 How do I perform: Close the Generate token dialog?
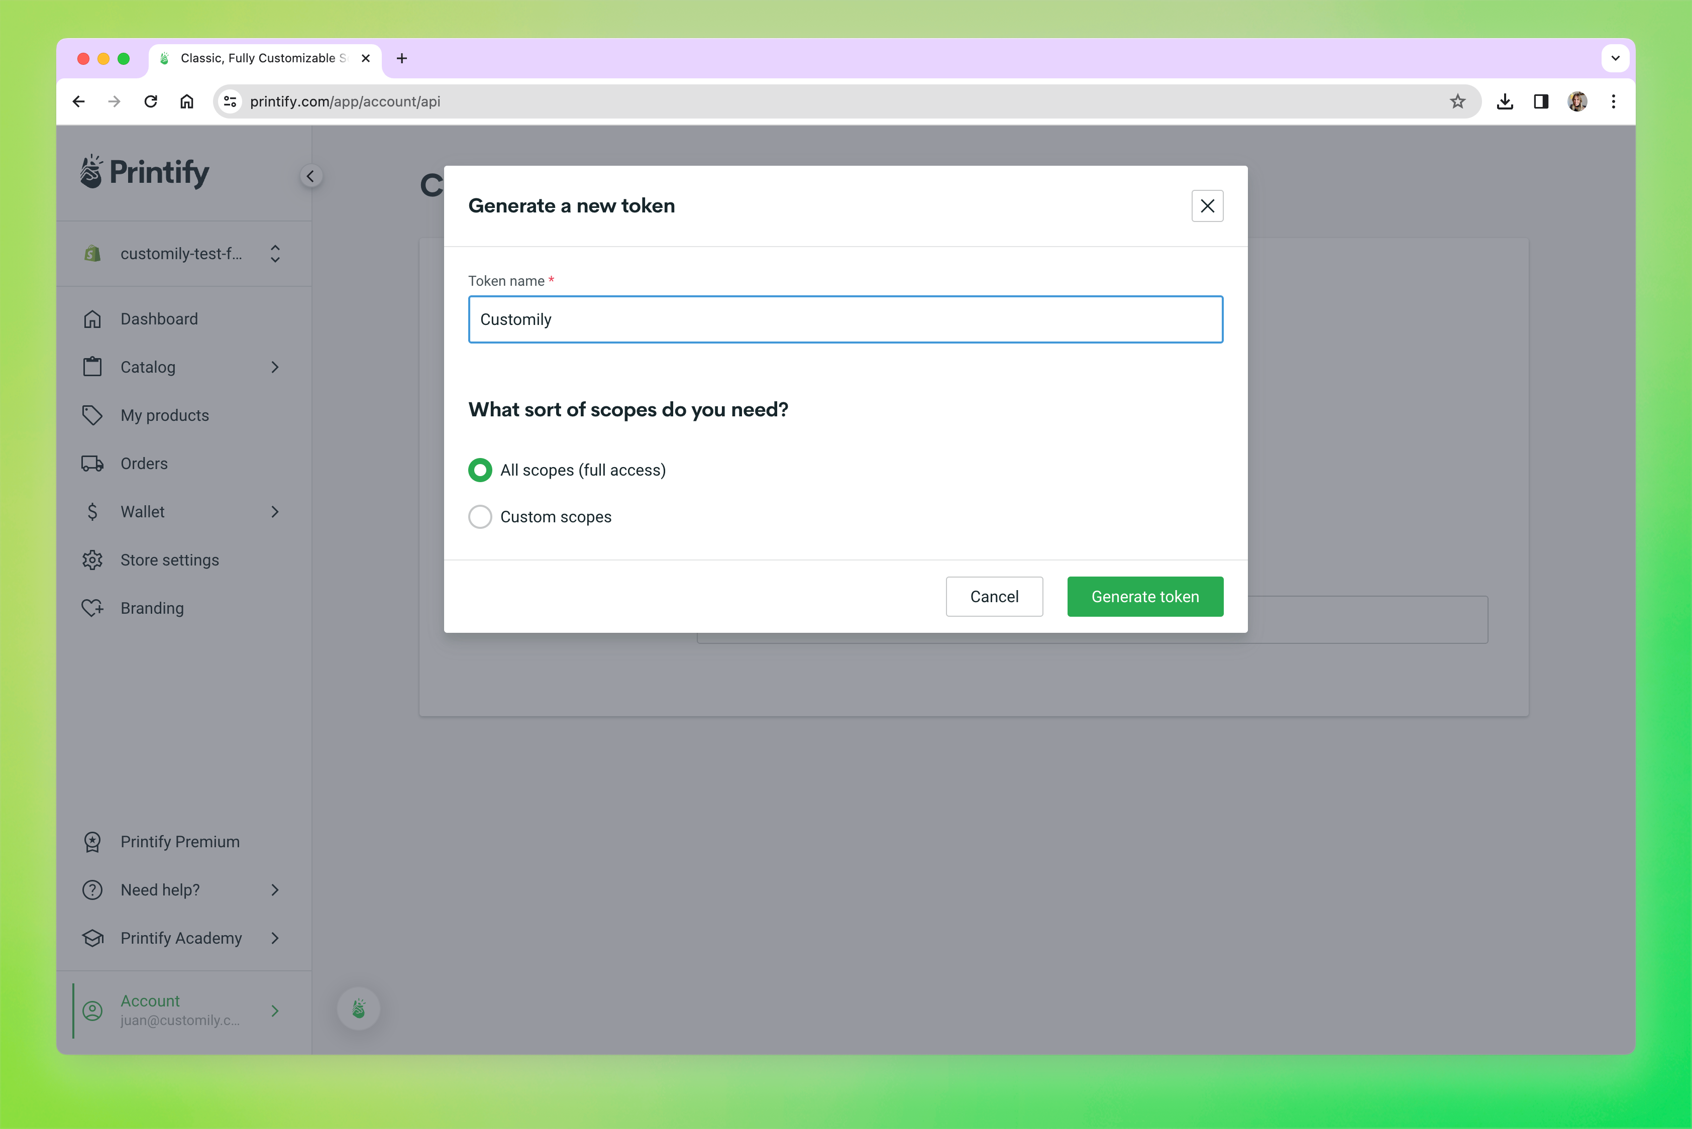[1207, 206]
